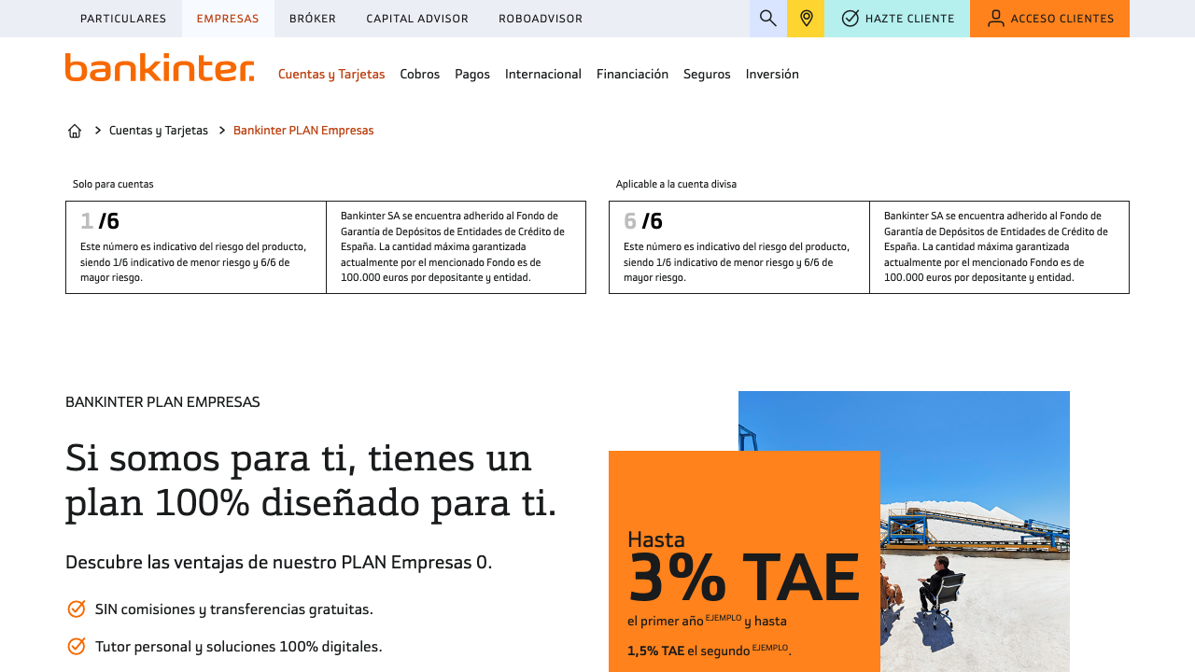Open the Inversión menu
Screen dimensions: 1195x672
[x=772, y=75]
